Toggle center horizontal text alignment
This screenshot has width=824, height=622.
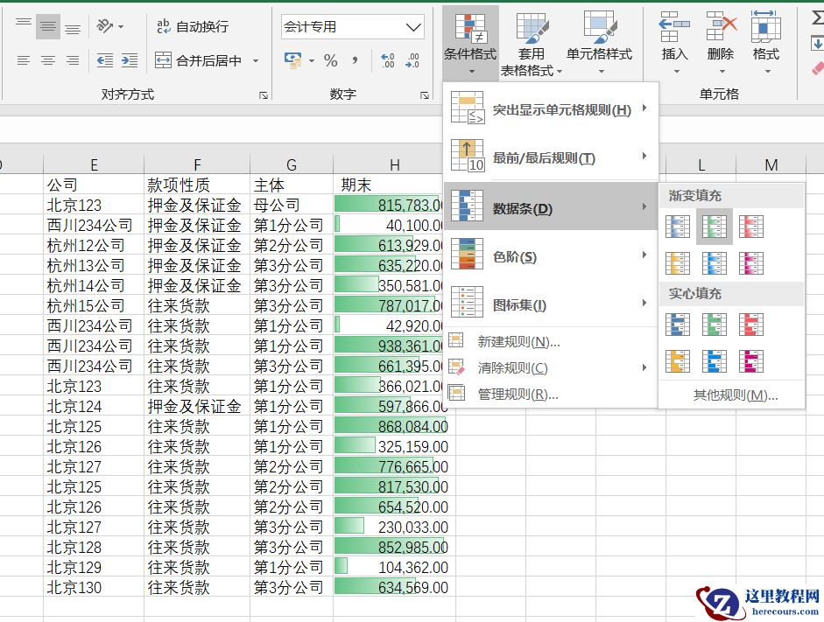pyautogui.click(x=48, y=60)
